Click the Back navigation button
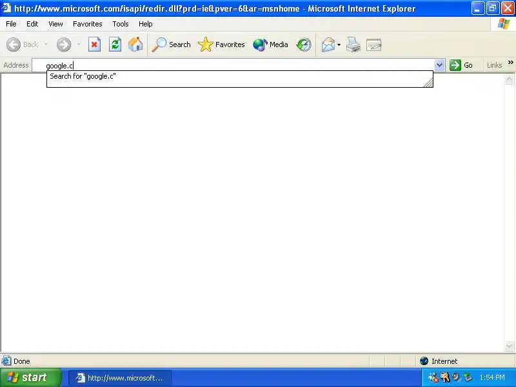This screenshot has height=387, width=516. tap(22, 45)
